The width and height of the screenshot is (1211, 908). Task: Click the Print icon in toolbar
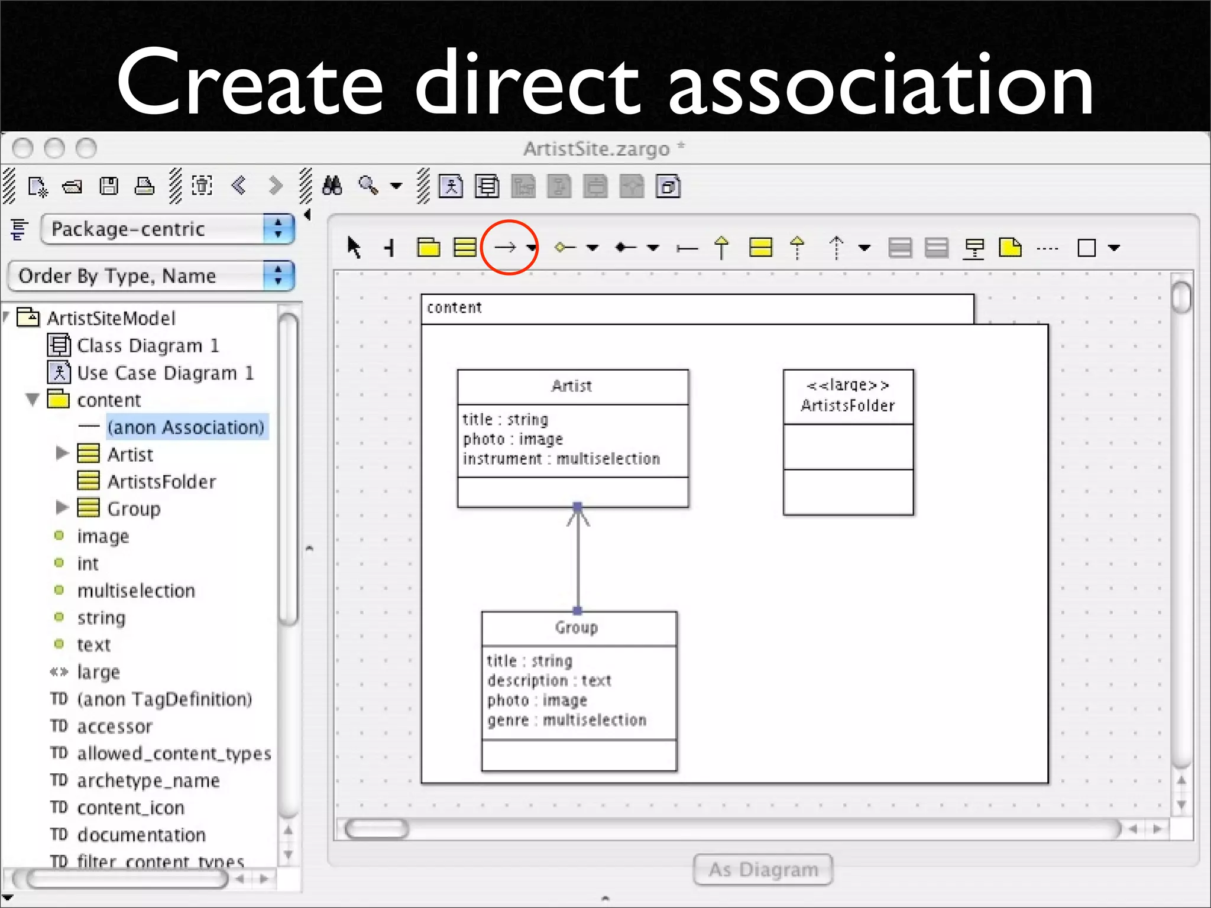(x=144, y=186)
